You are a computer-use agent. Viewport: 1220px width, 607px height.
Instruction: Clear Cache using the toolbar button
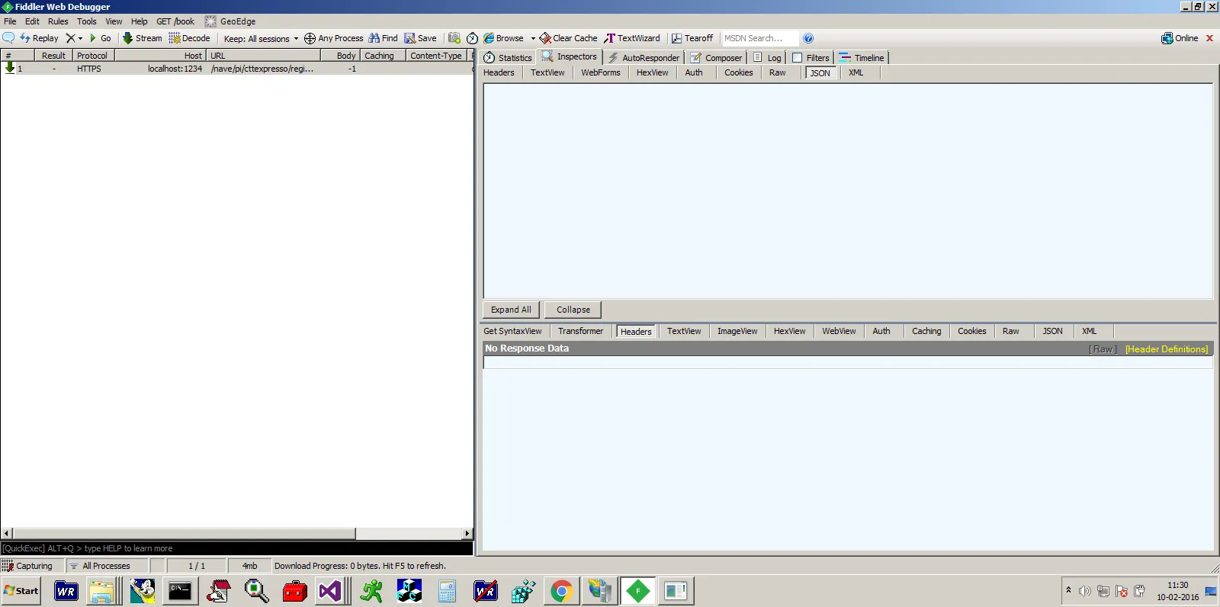(x=568, y=38)
